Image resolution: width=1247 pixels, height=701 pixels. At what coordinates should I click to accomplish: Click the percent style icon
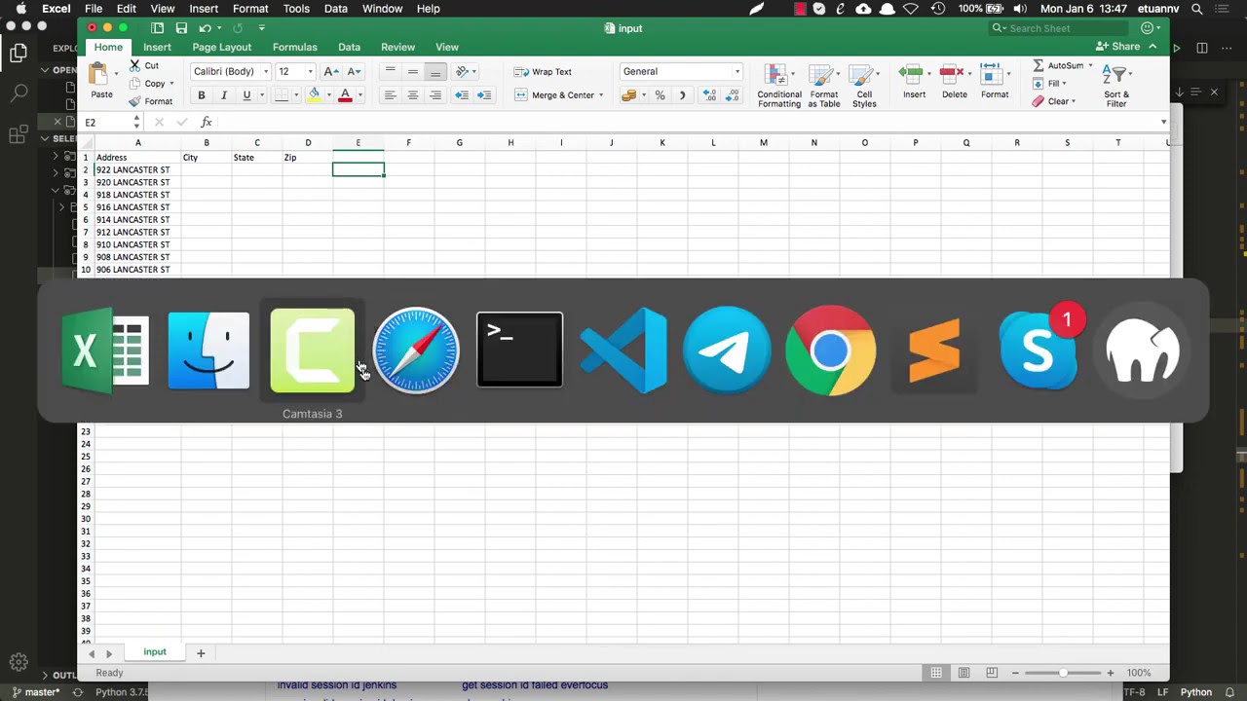click(x=660, y=95)
